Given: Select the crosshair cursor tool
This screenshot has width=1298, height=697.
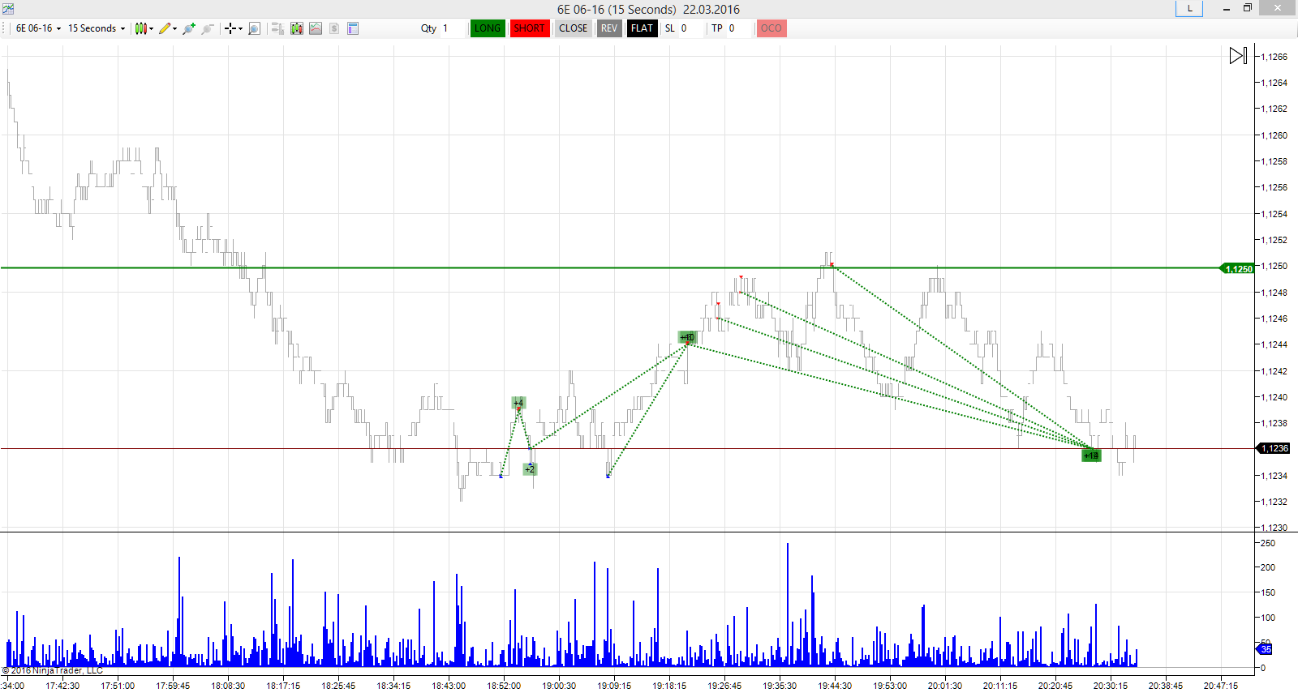Looking at the screenshot, I should pos(230,28).
